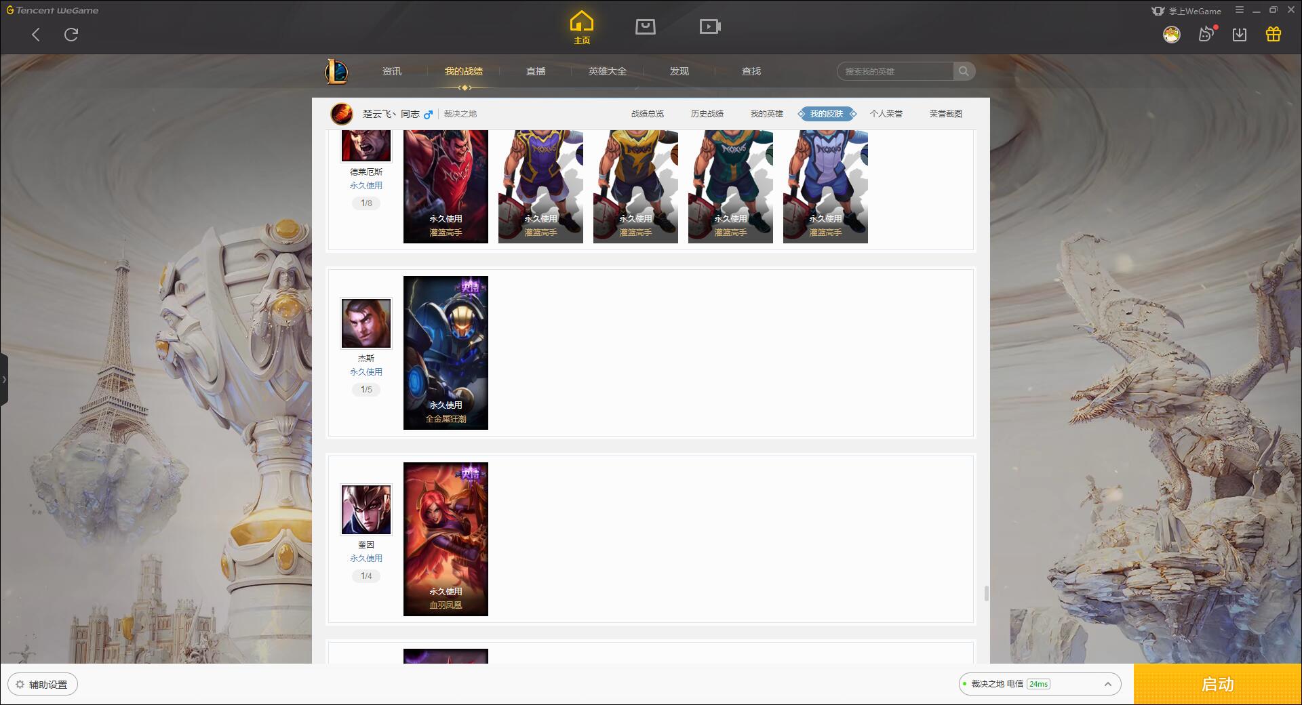Open the 我的战绩 tab
The image size is (1302, 705).
tap(464, 71)
